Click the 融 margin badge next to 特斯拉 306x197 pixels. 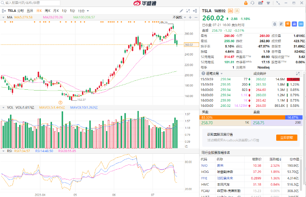click(x=231, y=11)
